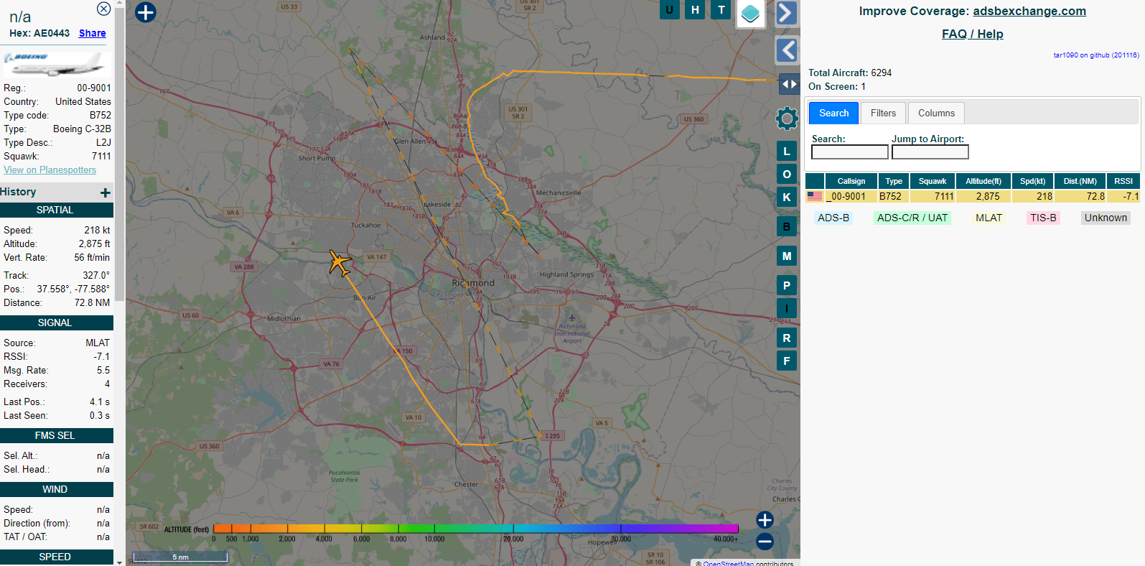The height and width of the screenshot is (566, 1145).
Task: Toggle the K map option button
Action: pos(787,198)
